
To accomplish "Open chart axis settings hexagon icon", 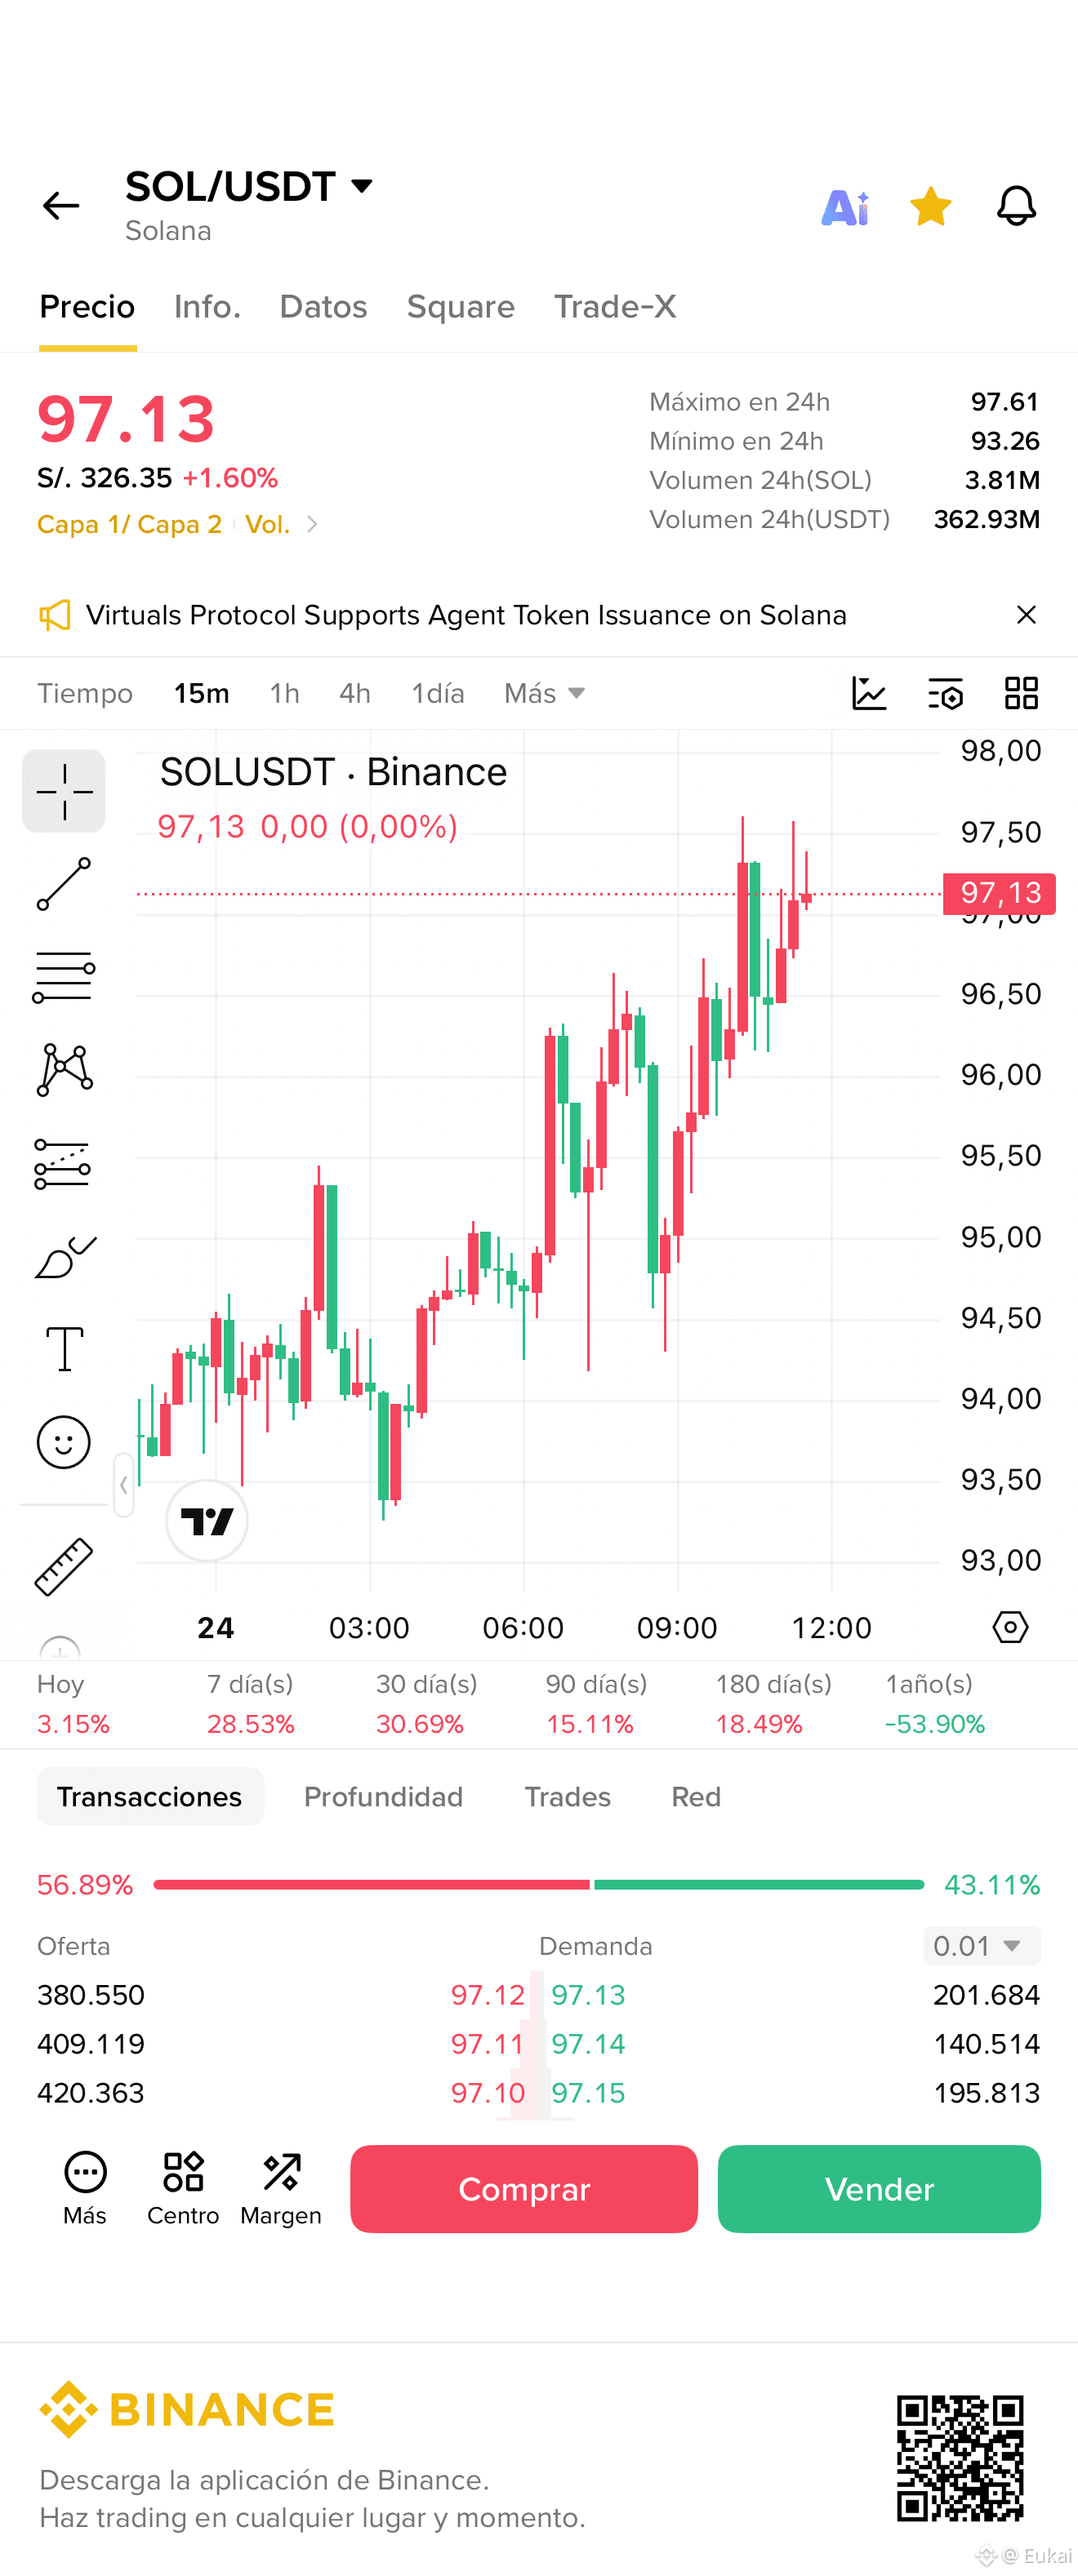I will 1010,1627.
